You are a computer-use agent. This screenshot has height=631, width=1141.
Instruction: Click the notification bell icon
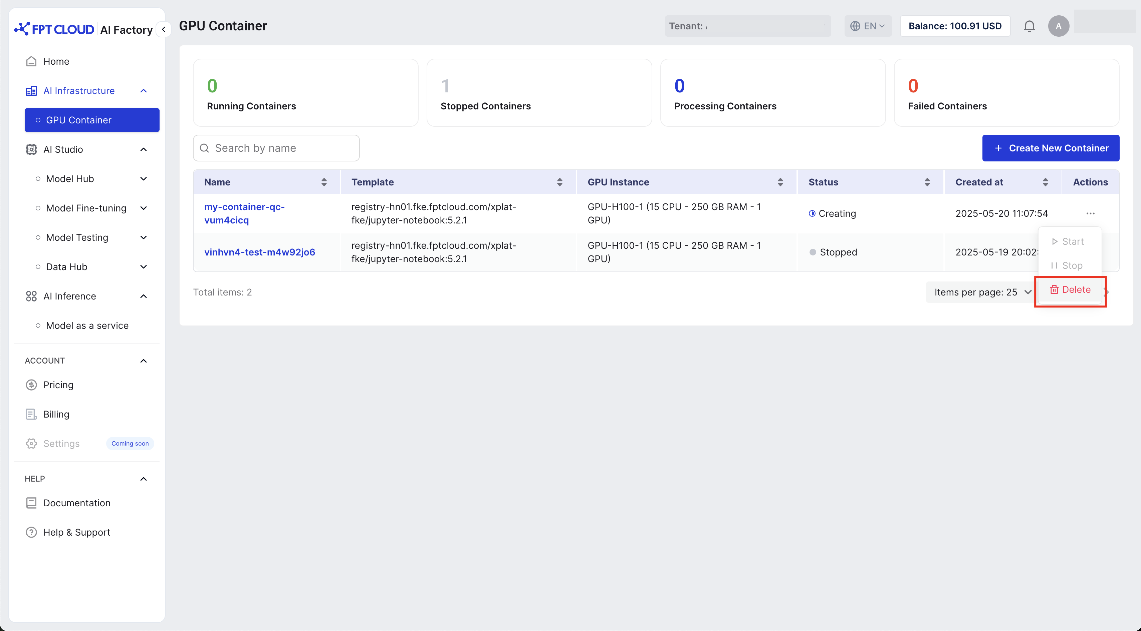point(1029,26)
